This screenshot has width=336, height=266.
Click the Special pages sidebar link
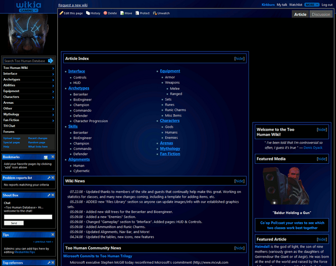[x=12, y=142]
